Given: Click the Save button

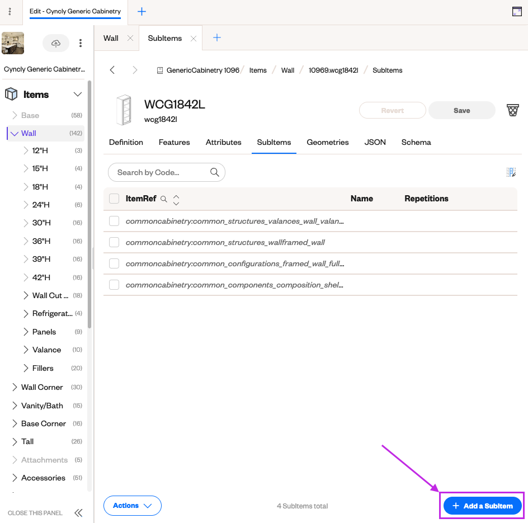Looking at the screenshot, I should click(461, 110).
